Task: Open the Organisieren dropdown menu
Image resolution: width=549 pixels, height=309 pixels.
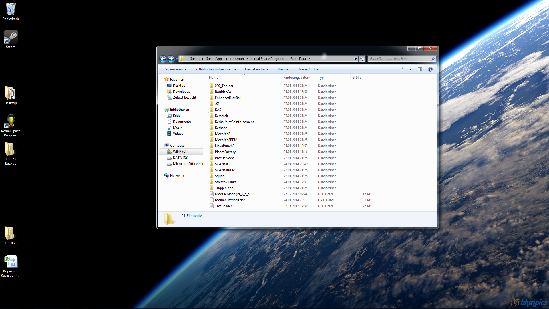Action: click(175, 69)
